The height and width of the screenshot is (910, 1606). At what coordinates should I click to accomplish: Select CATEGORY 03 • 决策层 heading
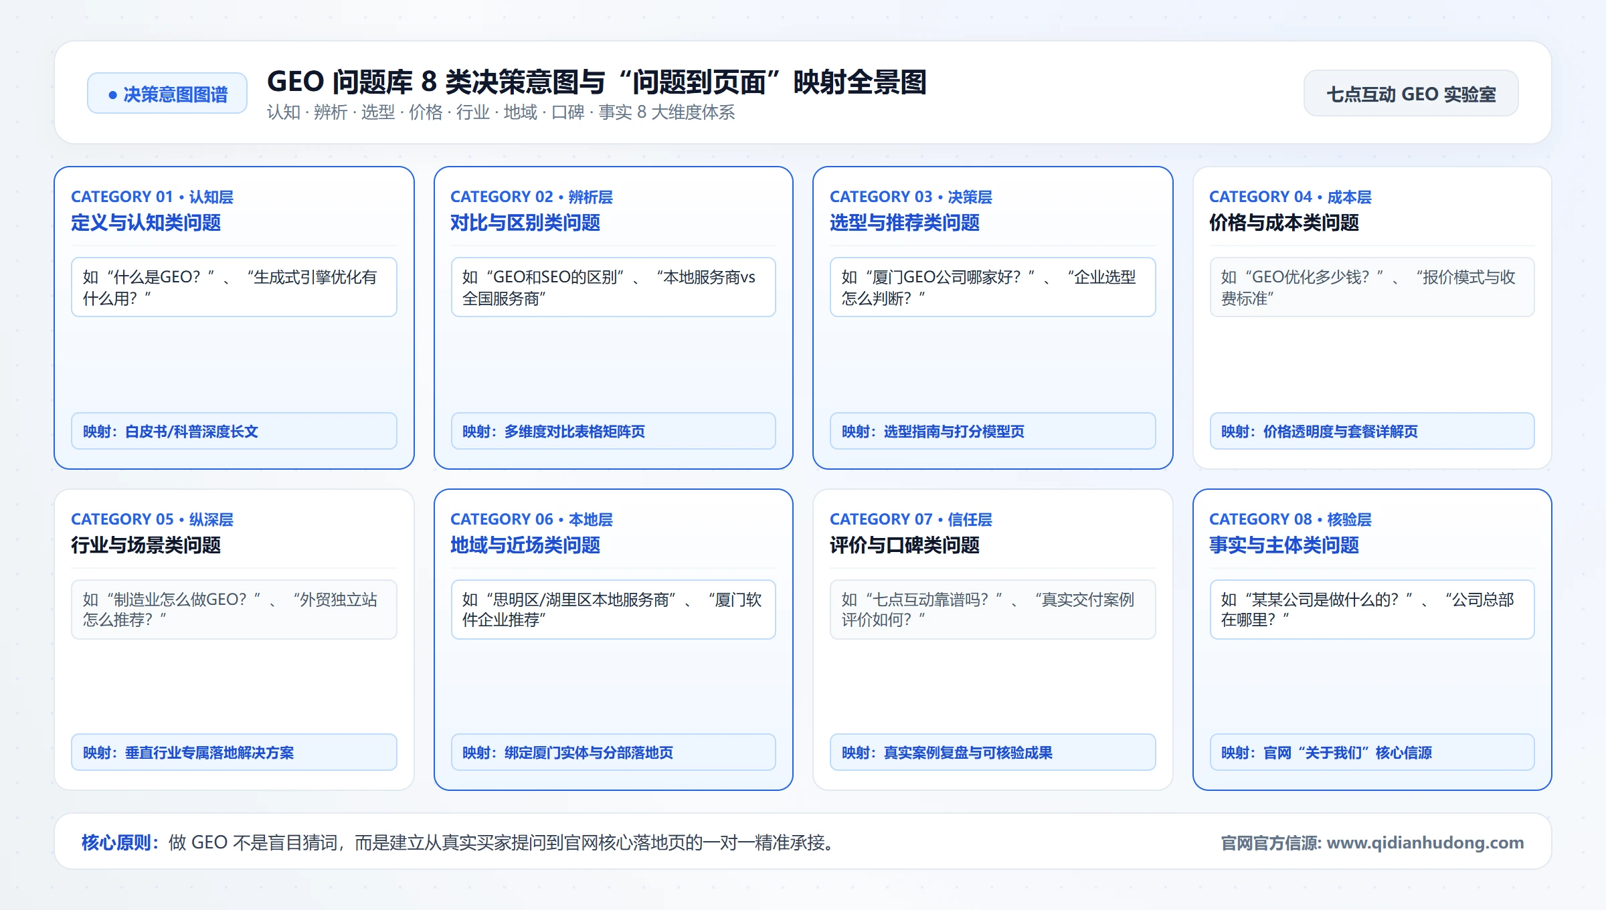tap(911, 197)
